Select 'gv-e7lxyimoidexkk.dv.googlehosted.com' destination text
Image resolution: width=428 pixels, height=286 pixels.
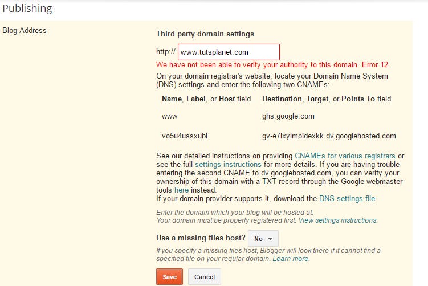click(329, 136)
